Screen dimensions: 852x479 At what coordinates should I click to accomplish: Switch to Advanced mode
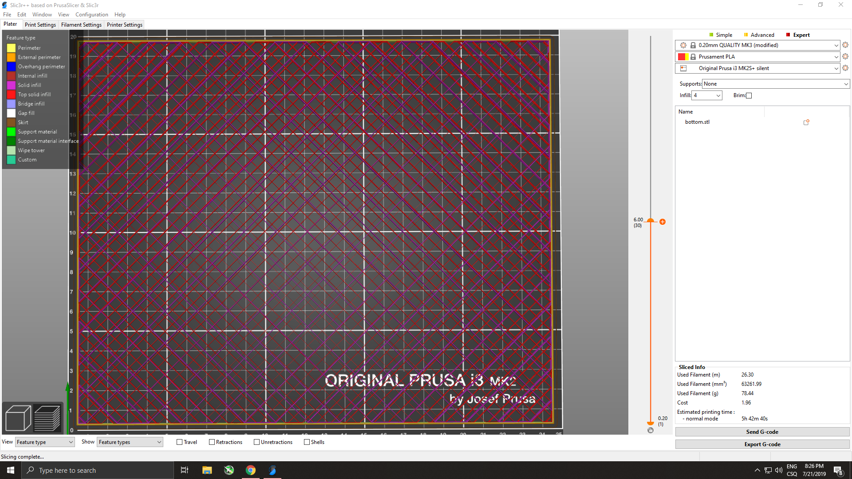tap(759, 35)
